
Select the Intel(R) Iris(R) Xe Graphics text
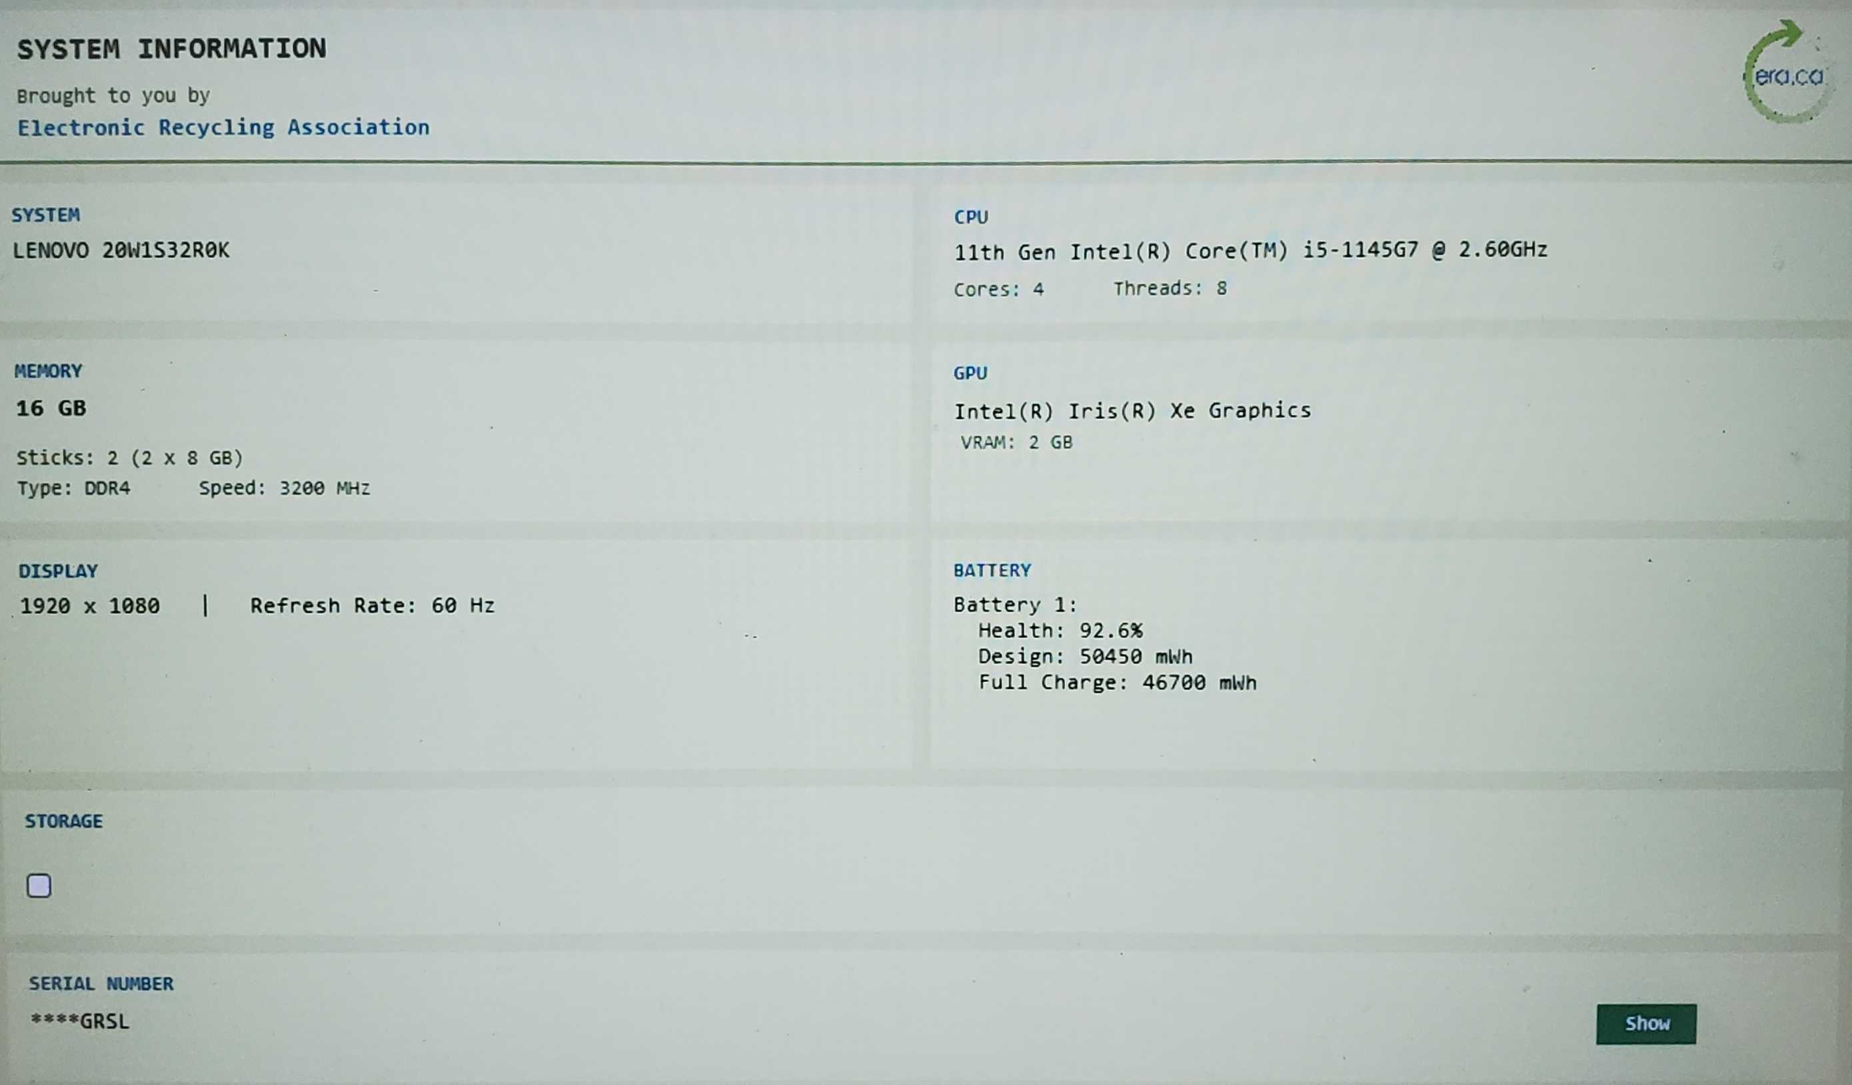(x=1132, y=411)
